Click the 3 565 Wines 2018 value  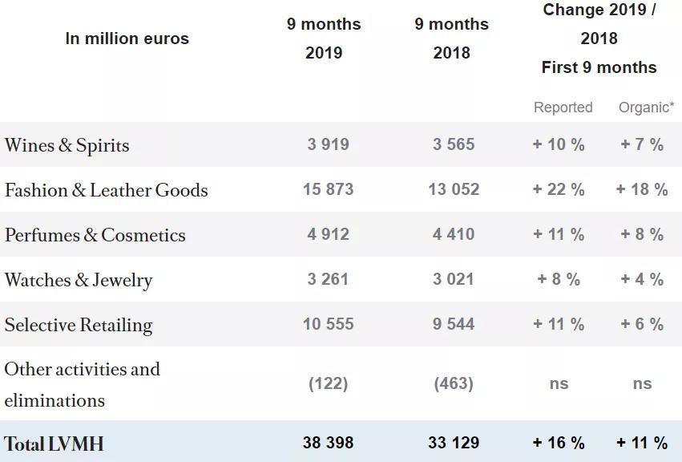(x=454, y=144)
